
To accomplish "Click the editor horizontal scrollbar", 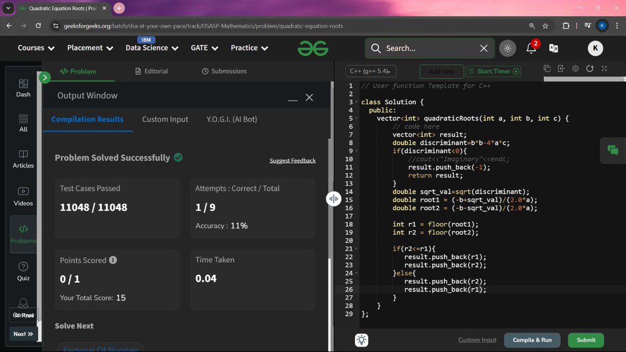I will pos(584,79).
